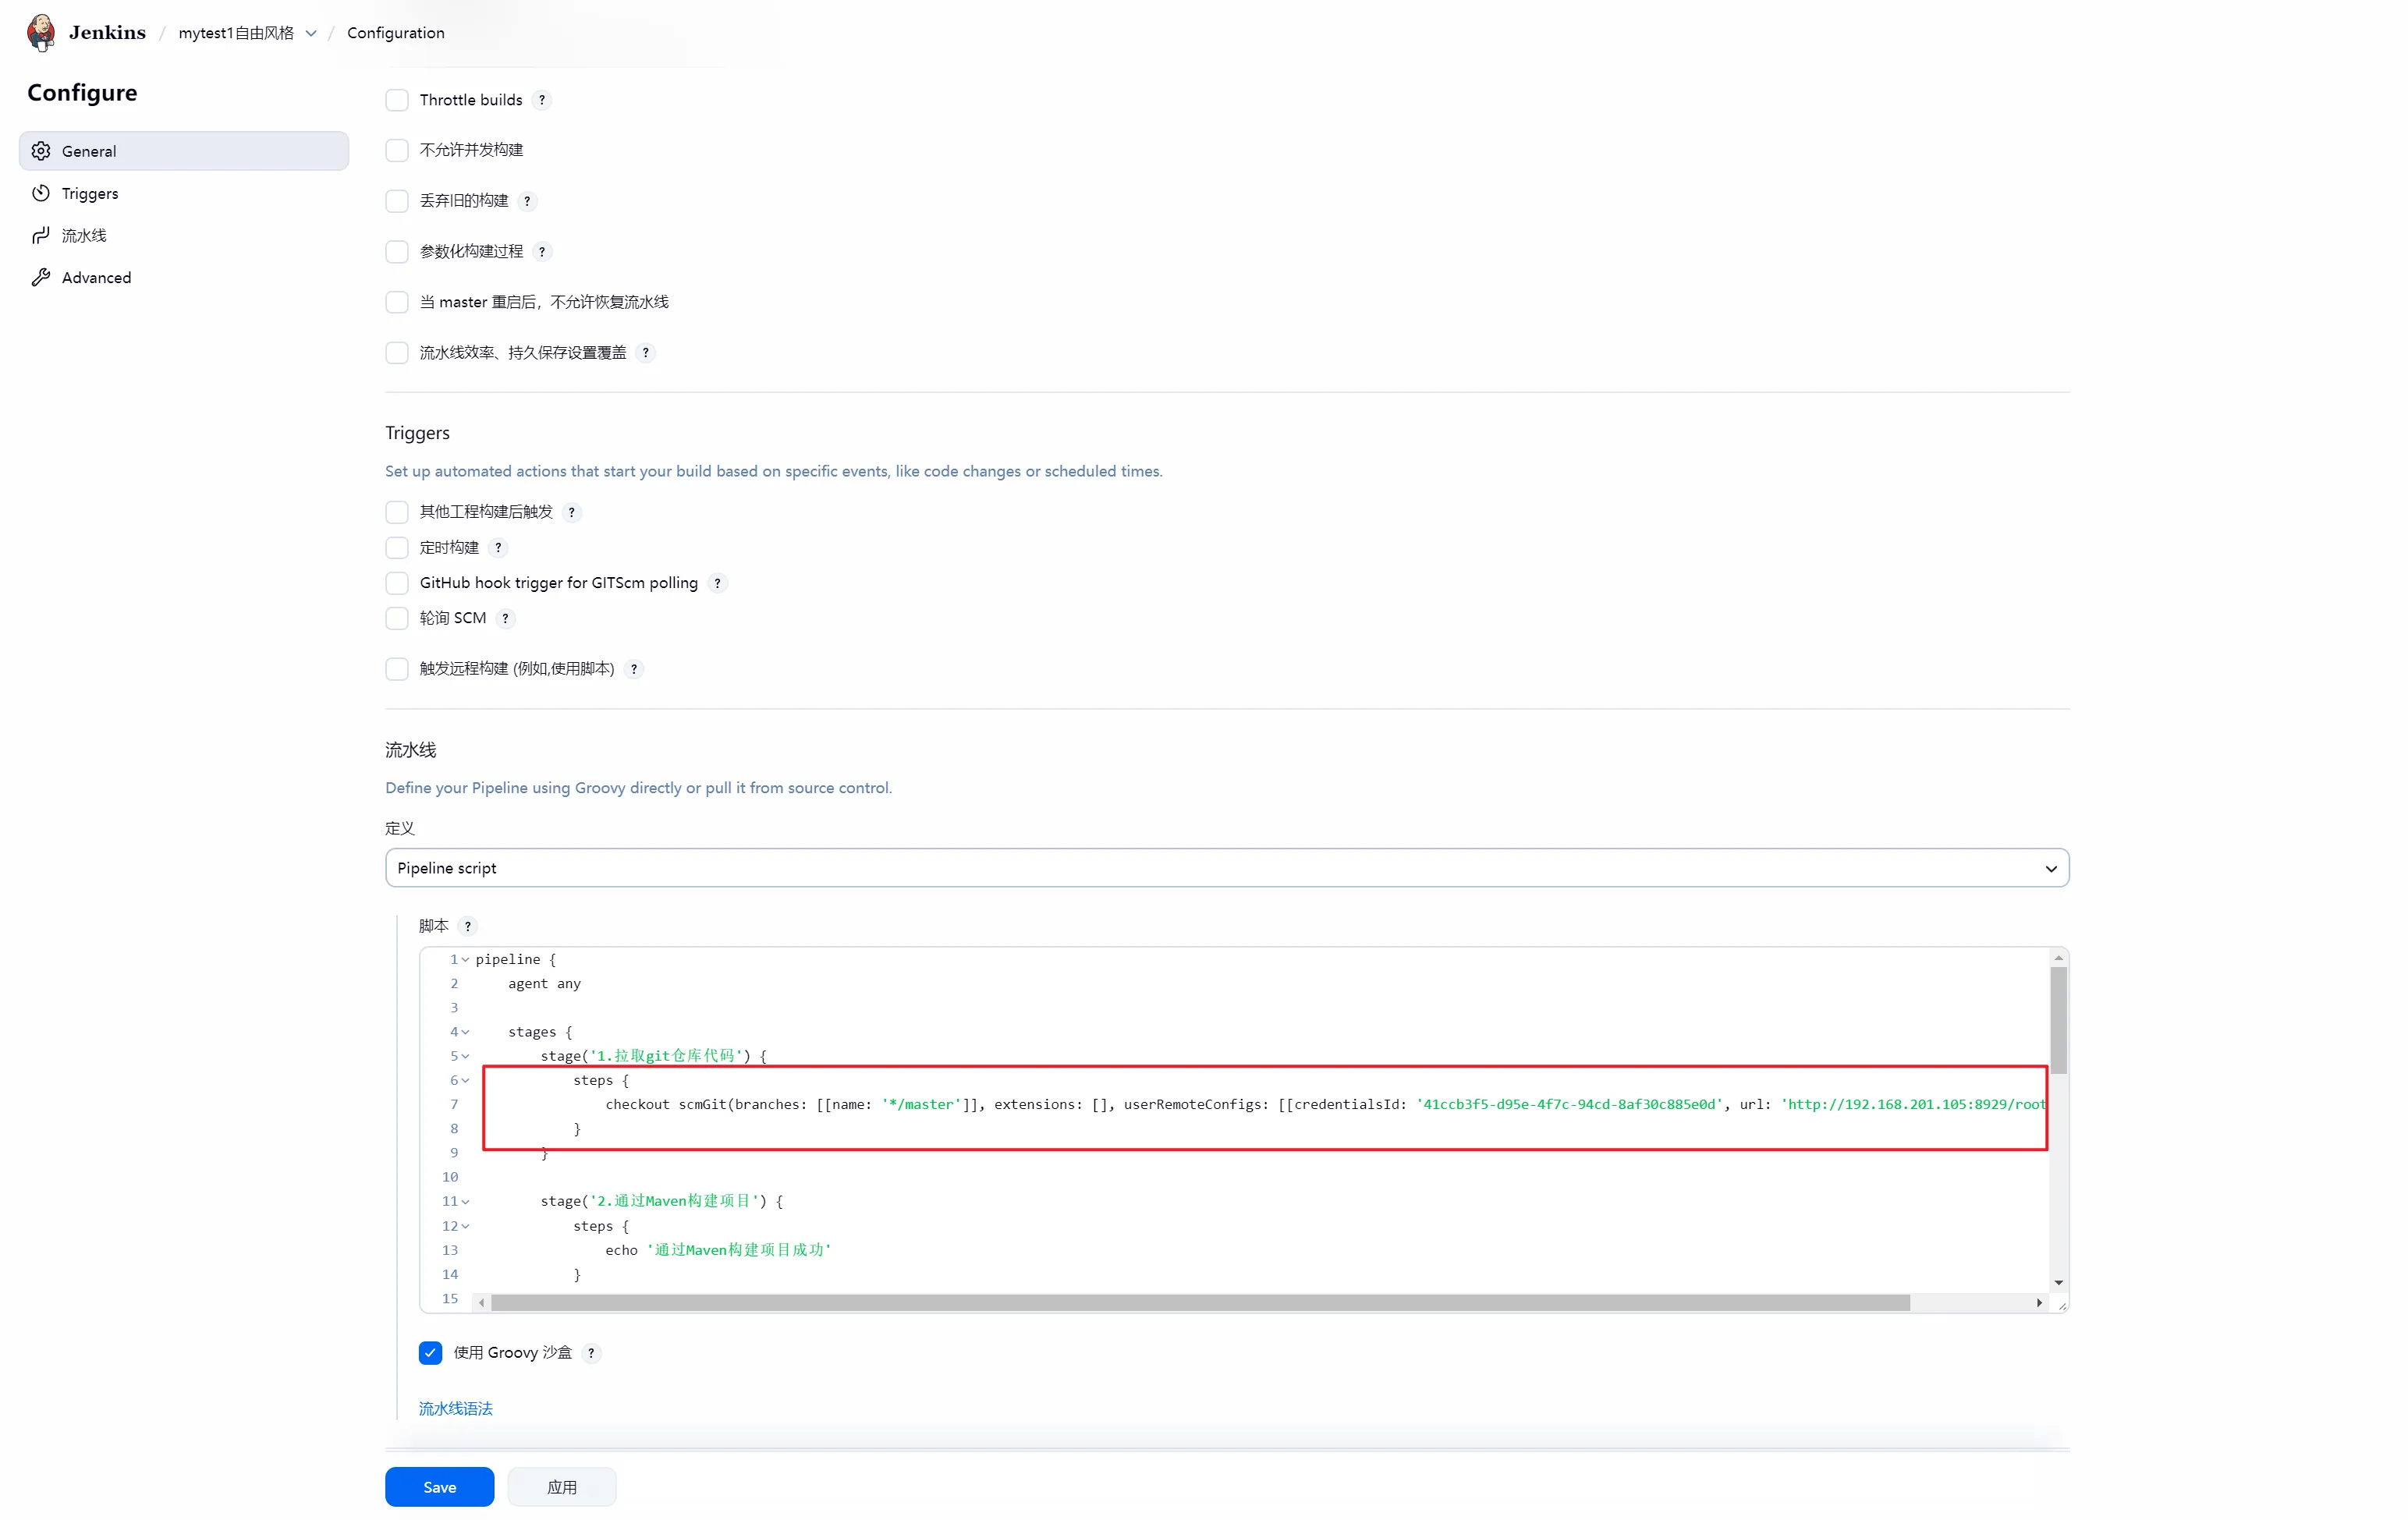The width and height of the screenshot is (2408, 1520).
Task: Click the Jenkins logo icon
Action: tap(41, 32)
